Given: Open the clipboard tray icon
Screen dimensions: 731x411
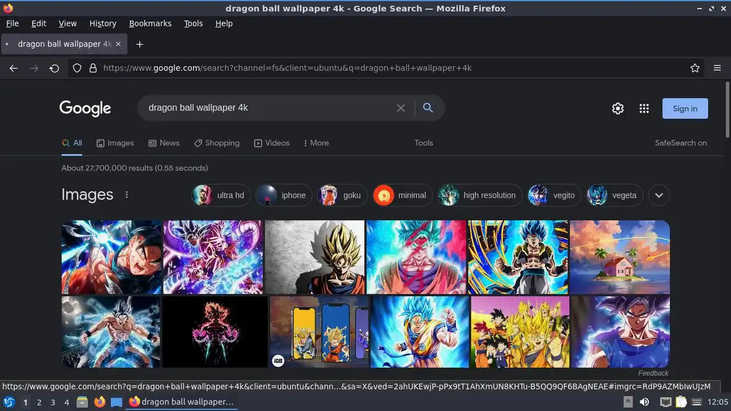Looking at the screenshot, I should 681,402.
